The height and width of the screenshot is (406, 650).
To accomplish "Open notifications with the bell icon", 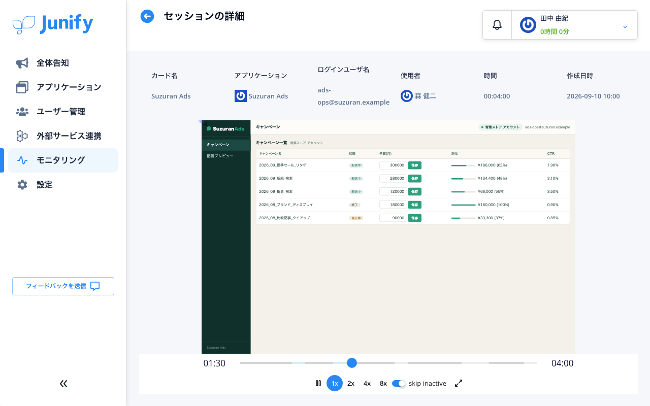I will [x=497, y=25].
